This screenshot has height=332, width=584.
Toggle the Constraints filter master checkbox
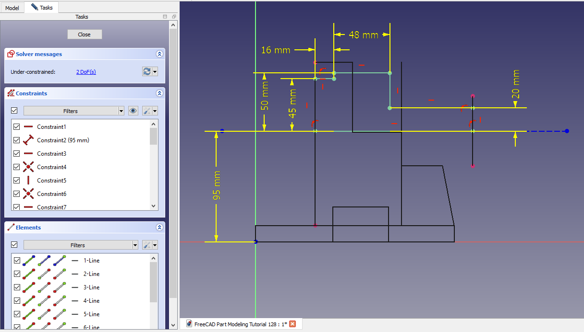pyautogui.click(x=14, y=111)
